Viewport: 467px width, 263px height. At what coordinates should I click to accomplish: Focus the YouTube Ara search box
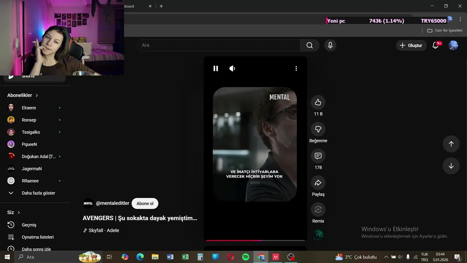pyautogui.click(x=219, y=45)
